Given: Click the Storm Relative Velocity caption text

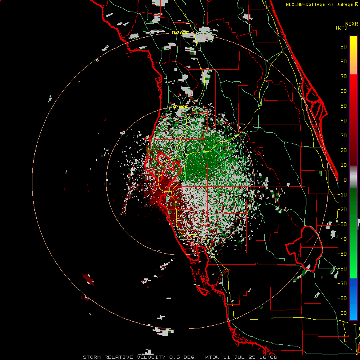Looking at the screenshot, I should pyautogui.click(x=180, y=357).
